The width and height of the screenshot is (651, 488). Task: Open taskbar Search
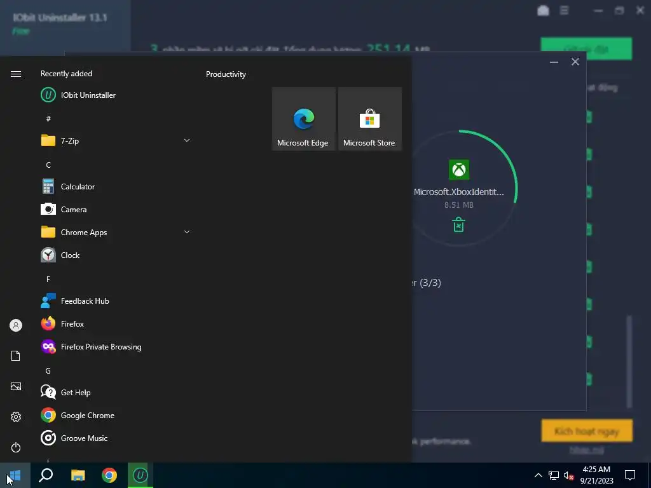(x=46, y=475)
